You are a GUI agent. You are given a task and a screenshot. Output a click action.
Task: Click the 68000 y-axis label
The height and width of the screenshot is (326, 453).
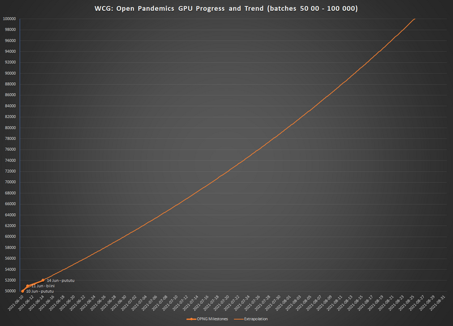coord(10,193)
